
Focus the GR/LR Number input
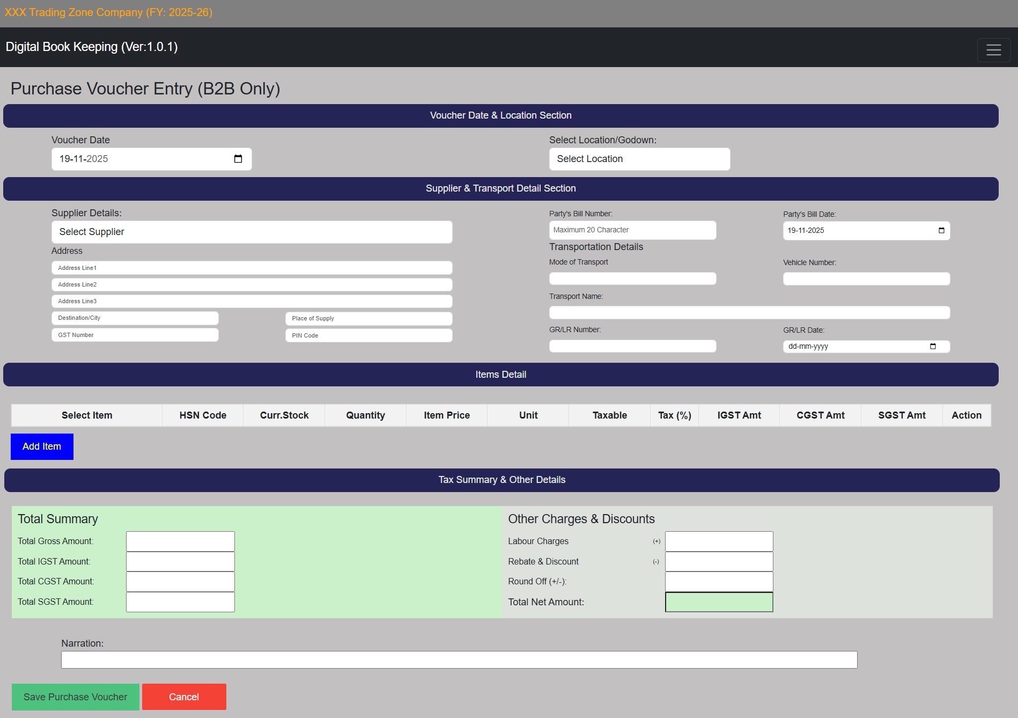click(632, 347)
